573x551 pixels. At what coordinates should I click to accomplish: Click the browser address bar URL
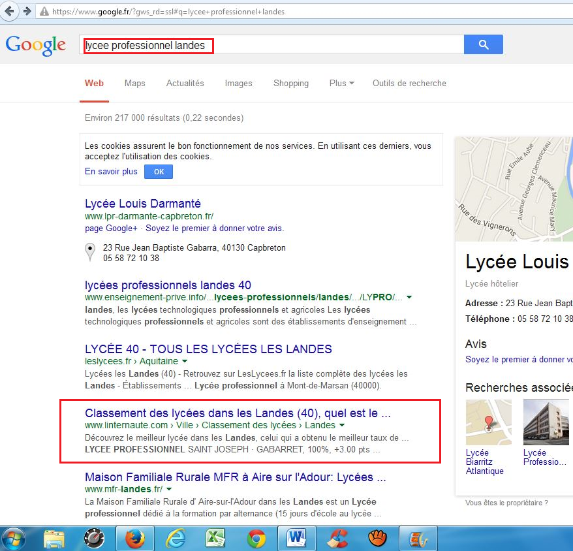[x=168, y=12]
